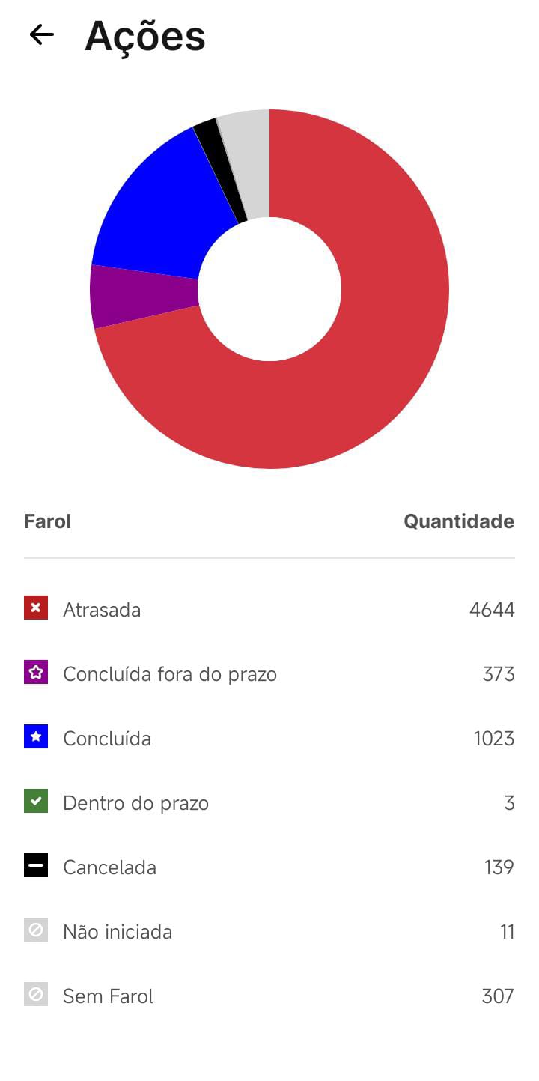Open the Atrasada row label

pyautogui.click(x=102, y=610)
